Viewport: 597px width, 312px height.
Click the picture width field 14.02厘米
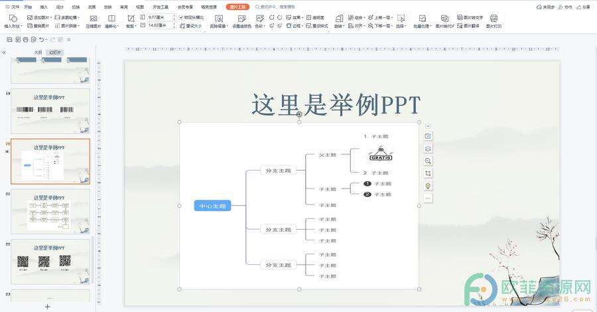point(160,25)
